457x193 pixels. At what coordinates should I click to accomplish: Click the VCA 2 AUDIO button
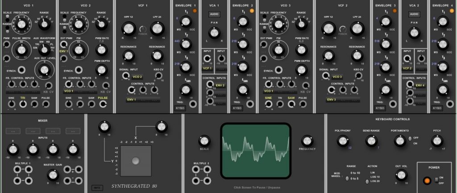pos(415,14)
